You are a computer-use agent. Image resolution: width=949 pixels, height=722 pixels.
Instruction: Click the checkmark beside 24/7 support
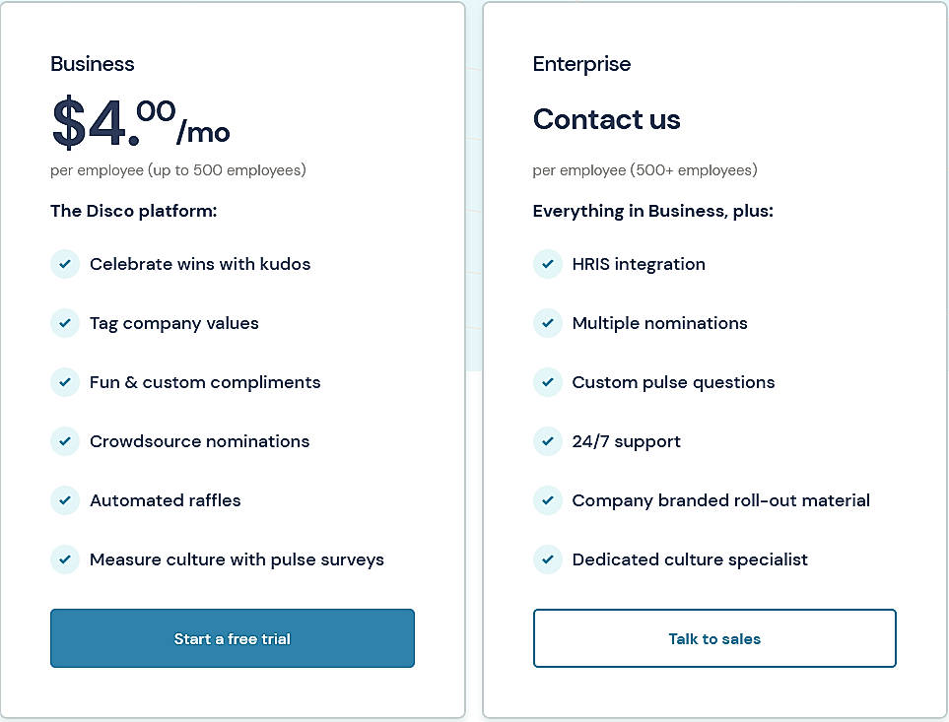548,441
